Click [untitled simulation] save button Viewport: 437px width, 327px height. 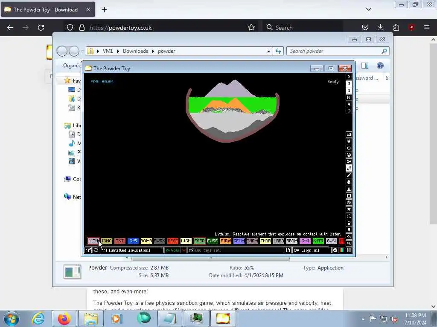[132, 250]
